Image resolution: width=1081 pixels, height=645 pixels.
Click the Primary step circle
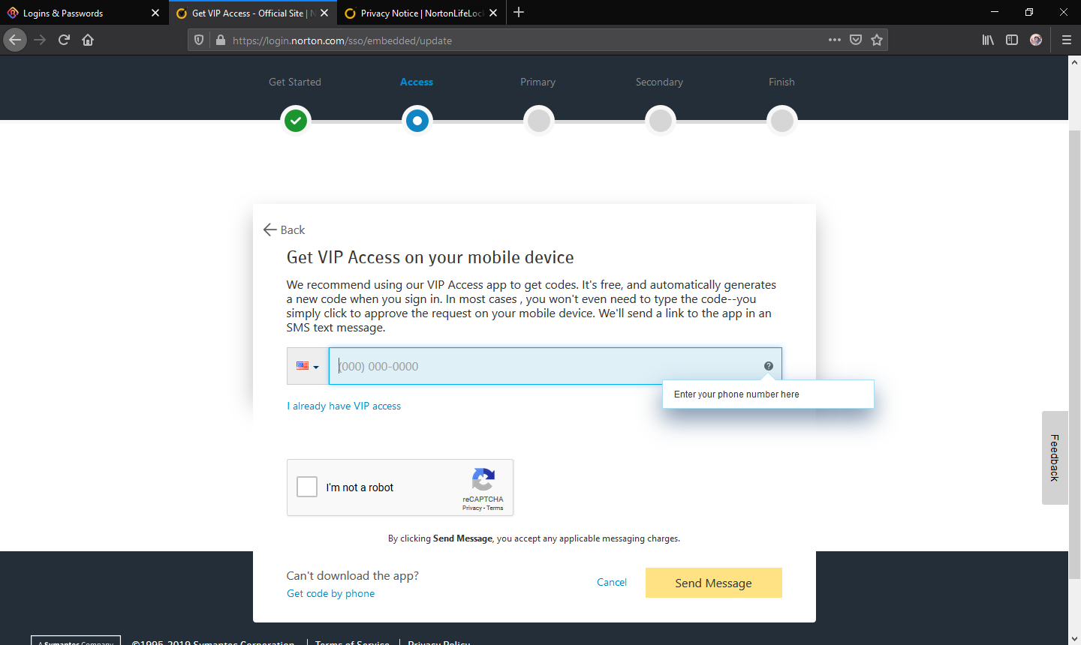coord(539,120)
